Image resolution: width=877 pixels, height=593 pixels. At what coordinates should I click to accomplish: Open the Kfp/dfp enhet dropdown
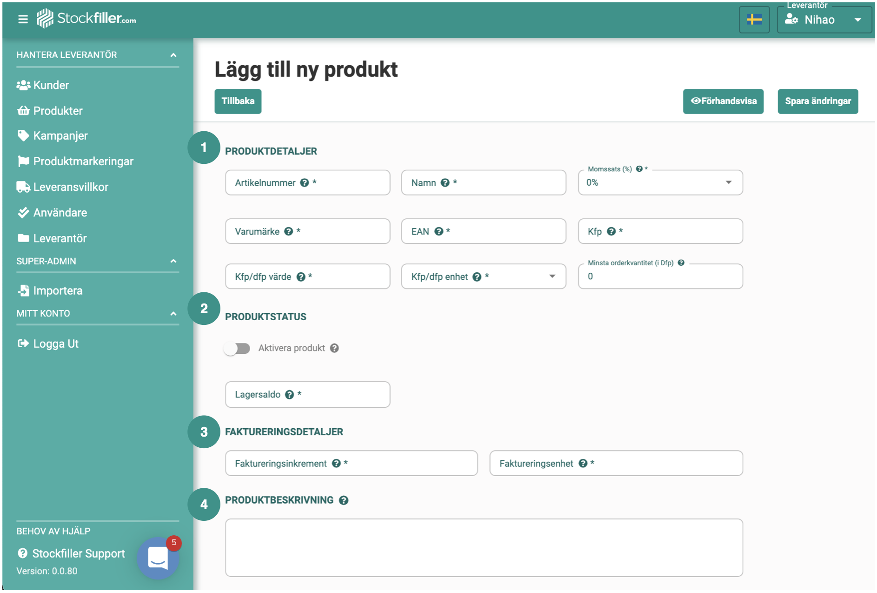[483, 276]
